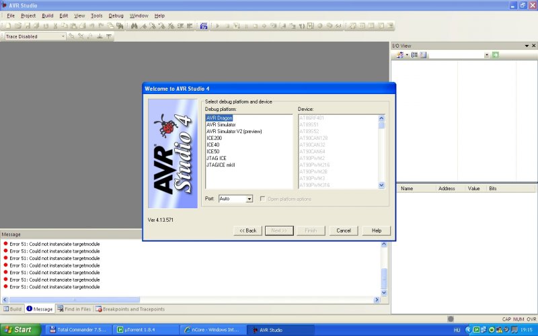This screenshot has height=336, width=538.
Task: Click the Find binoculars toolbar icon
Action: [134, 26]
